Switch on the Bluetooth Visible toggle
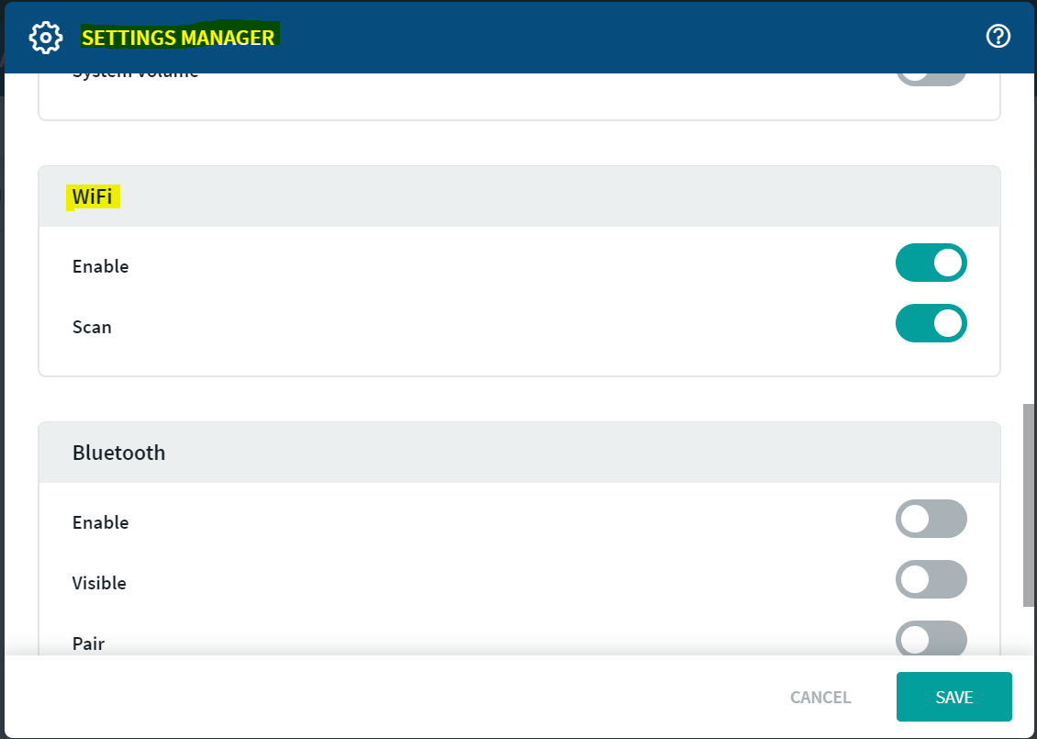Viewport: 1037px width, 739px height. click(931, 580)
